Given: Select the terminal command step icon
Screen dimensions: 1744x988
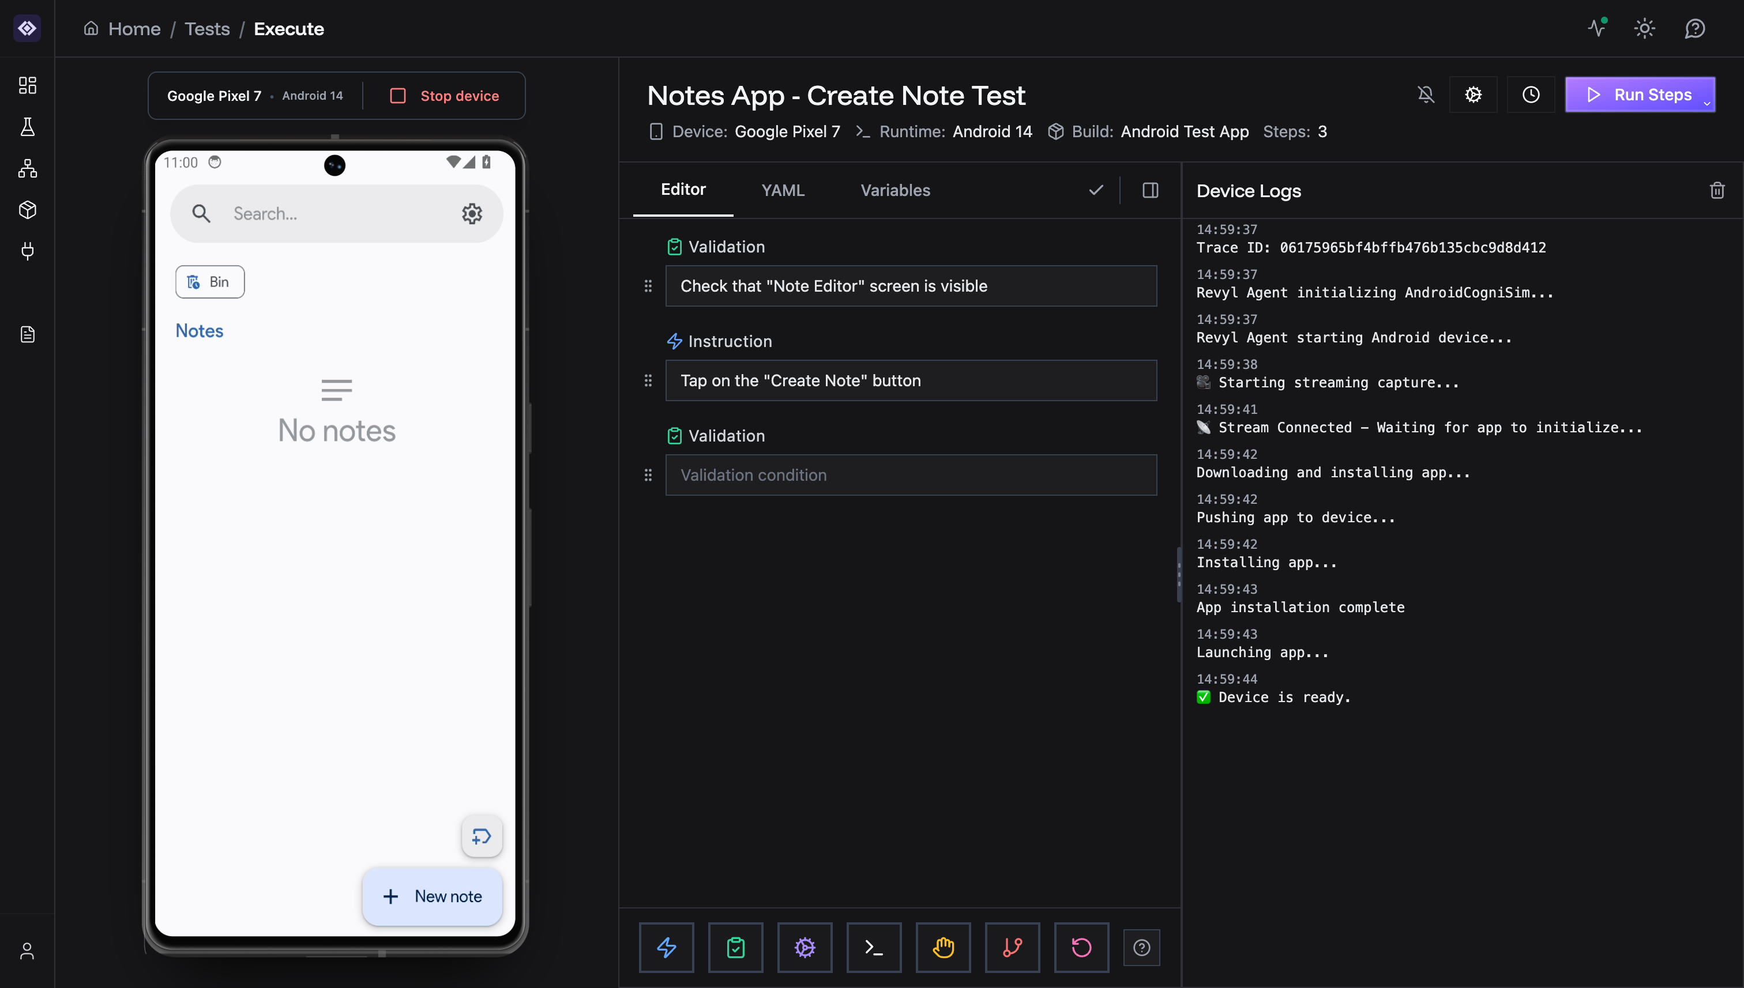Looking at the screenshot, I should click(874, 947).
